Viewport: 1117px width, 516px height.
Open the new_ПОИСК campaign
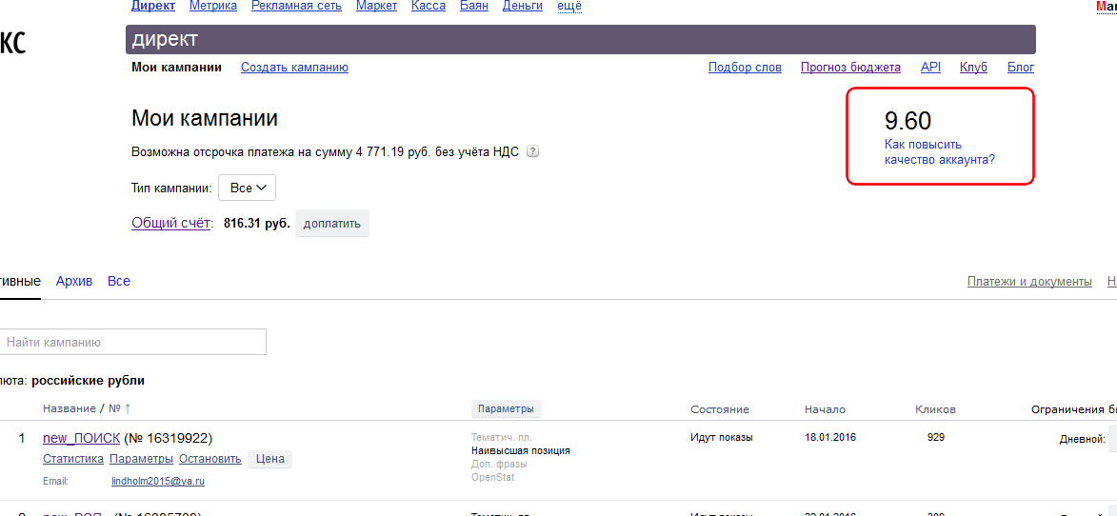coord(81,438)
